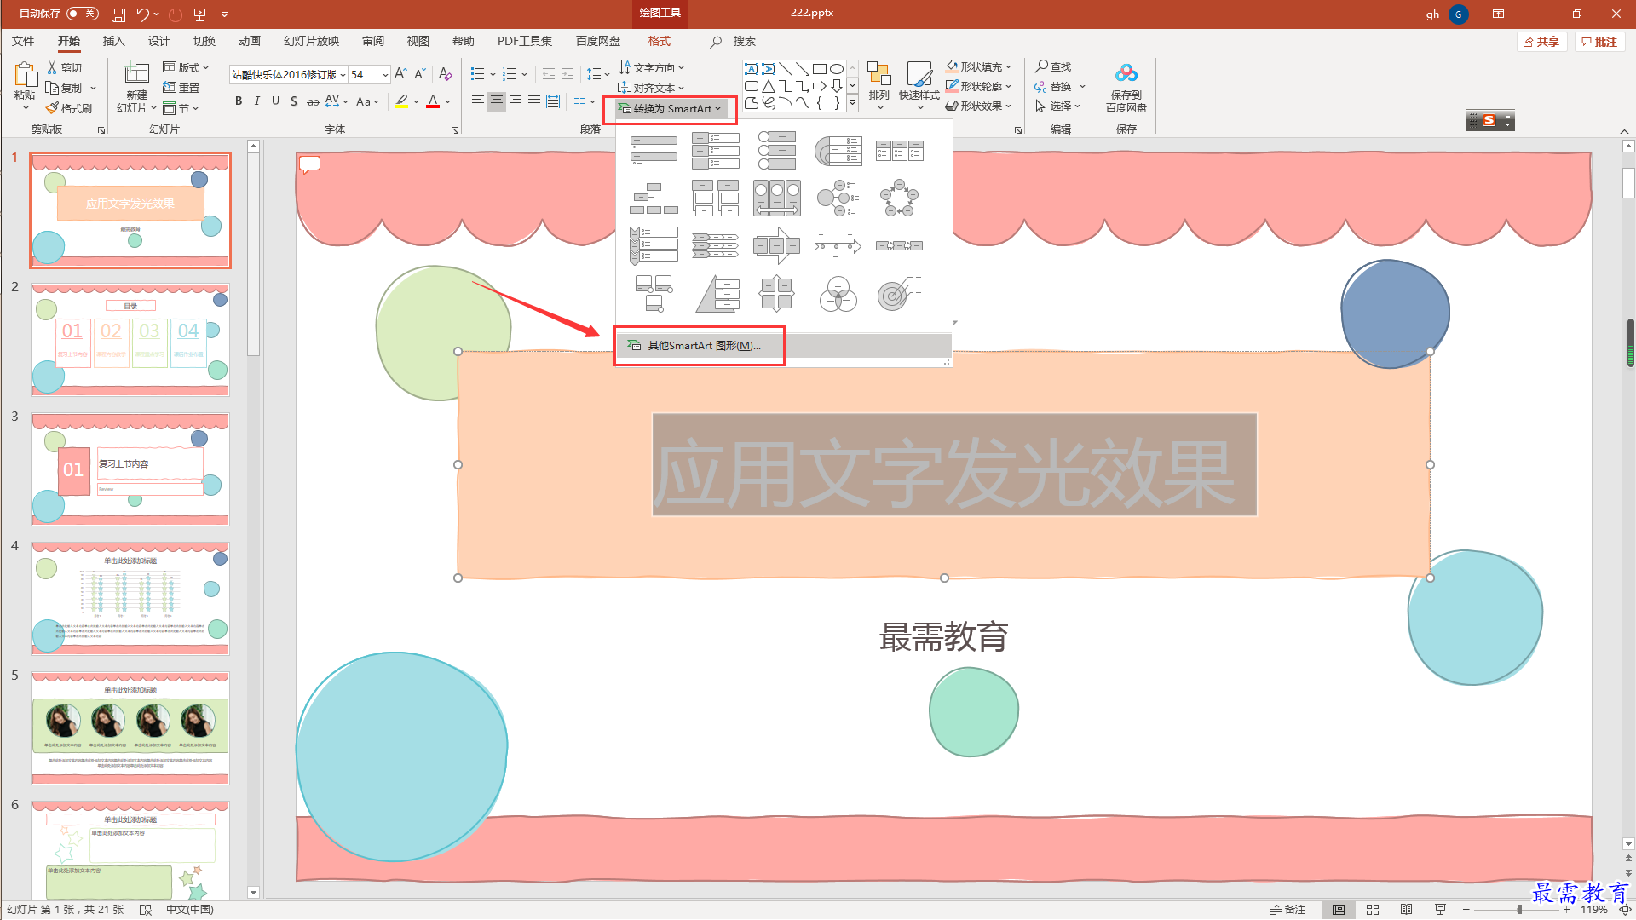Click the New Slide icon
1636x920 pixels.
tap(136, 73)
